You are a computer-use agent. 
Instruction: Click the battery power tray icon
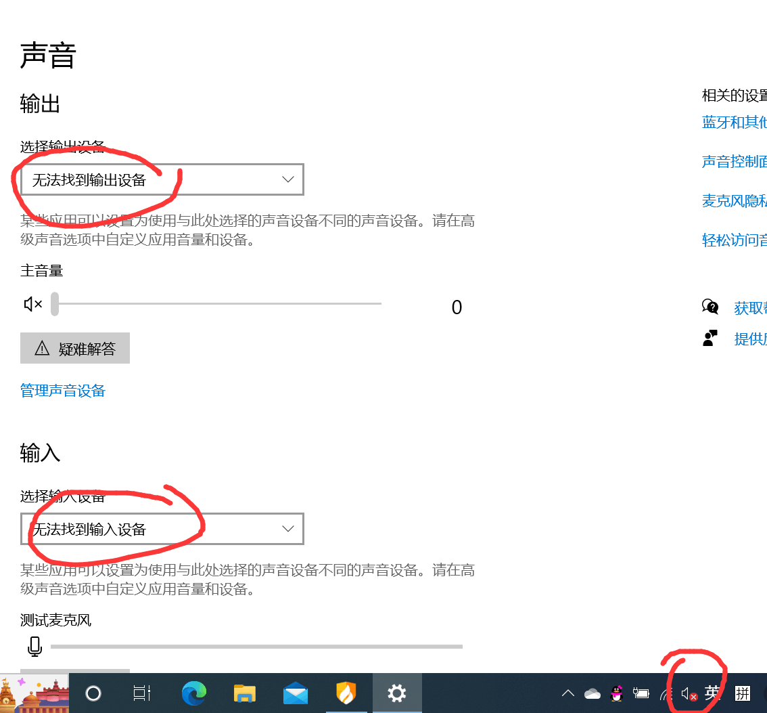click(x=641, y=693)
